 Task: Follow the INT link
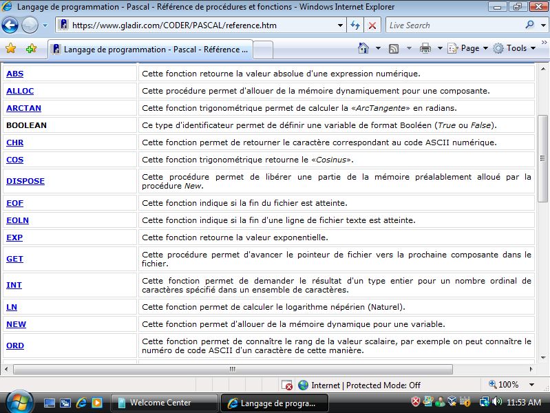[x=14, y=285]
